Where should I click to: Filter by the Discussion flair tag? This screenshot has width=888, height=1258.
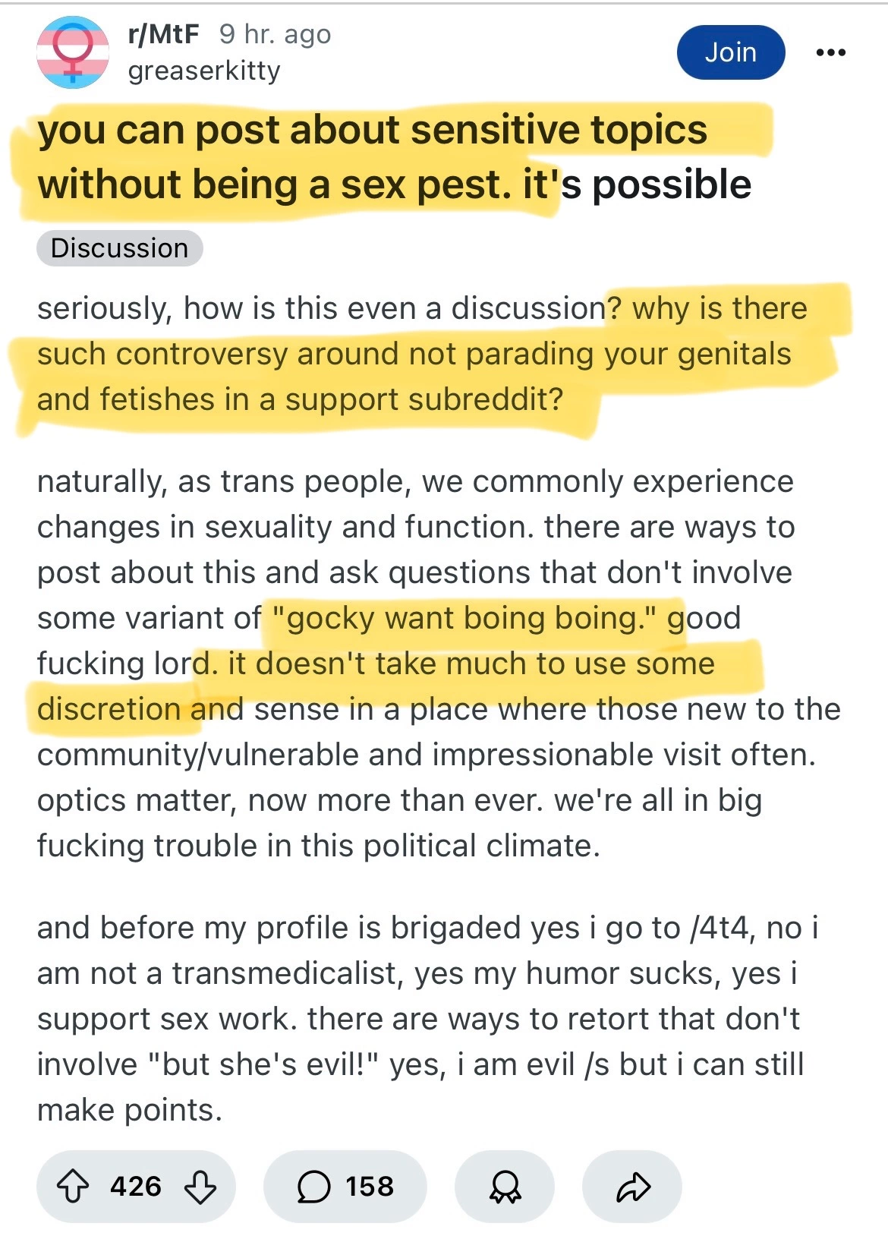pos(119,248)
